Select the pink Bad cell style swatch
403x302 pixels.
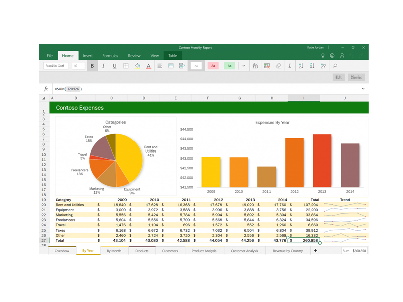(213, 66)
